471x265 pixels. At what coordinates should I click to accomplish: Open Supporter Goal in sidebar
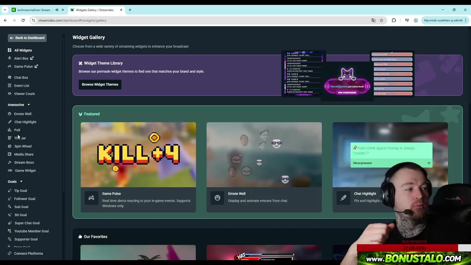(26, 239)
